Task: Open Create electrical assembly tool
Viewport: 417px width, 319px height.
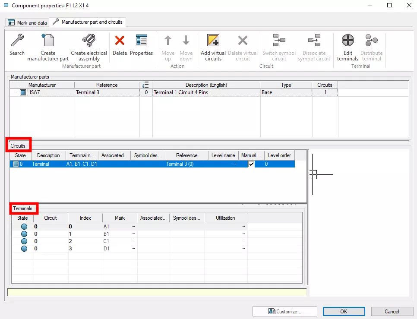Action: [88, 41]
